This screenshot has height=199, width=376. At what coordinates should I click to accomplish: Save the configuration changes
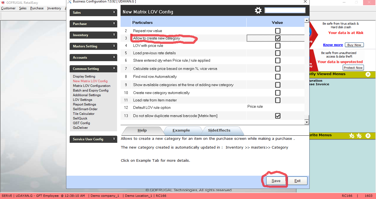[x=276, y=181]
